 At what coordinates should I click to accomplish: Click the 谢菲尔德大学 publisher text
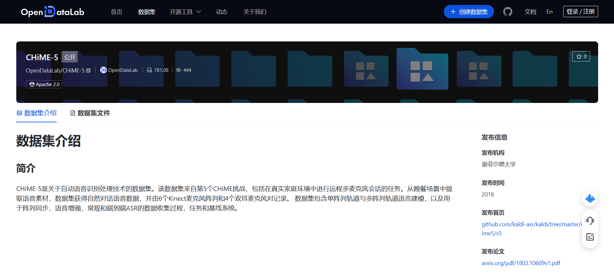pos(499,164)
